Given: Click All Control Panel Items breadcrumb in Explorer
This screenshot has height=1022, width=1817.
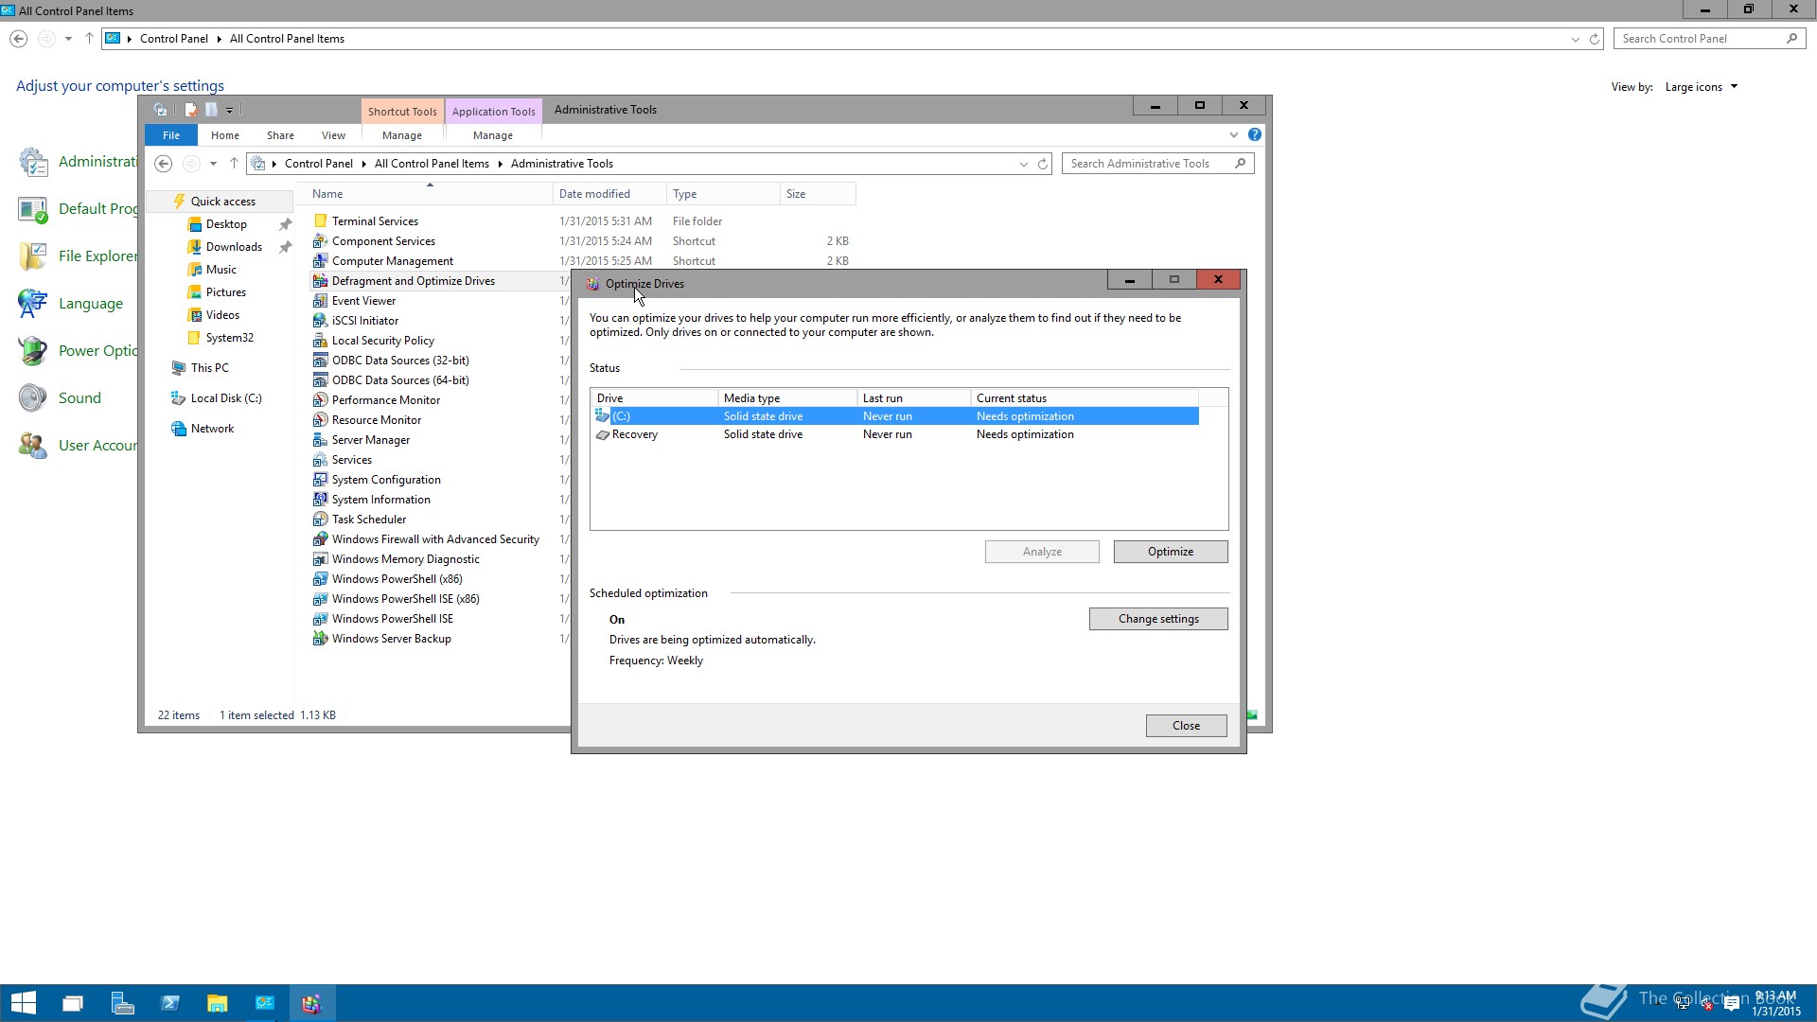Looking at the screenshot, I should coord(432,164).
